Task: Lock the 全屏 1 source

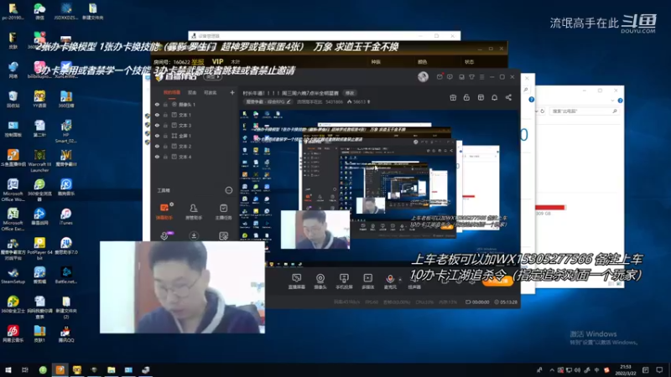Action: point(165,136)
